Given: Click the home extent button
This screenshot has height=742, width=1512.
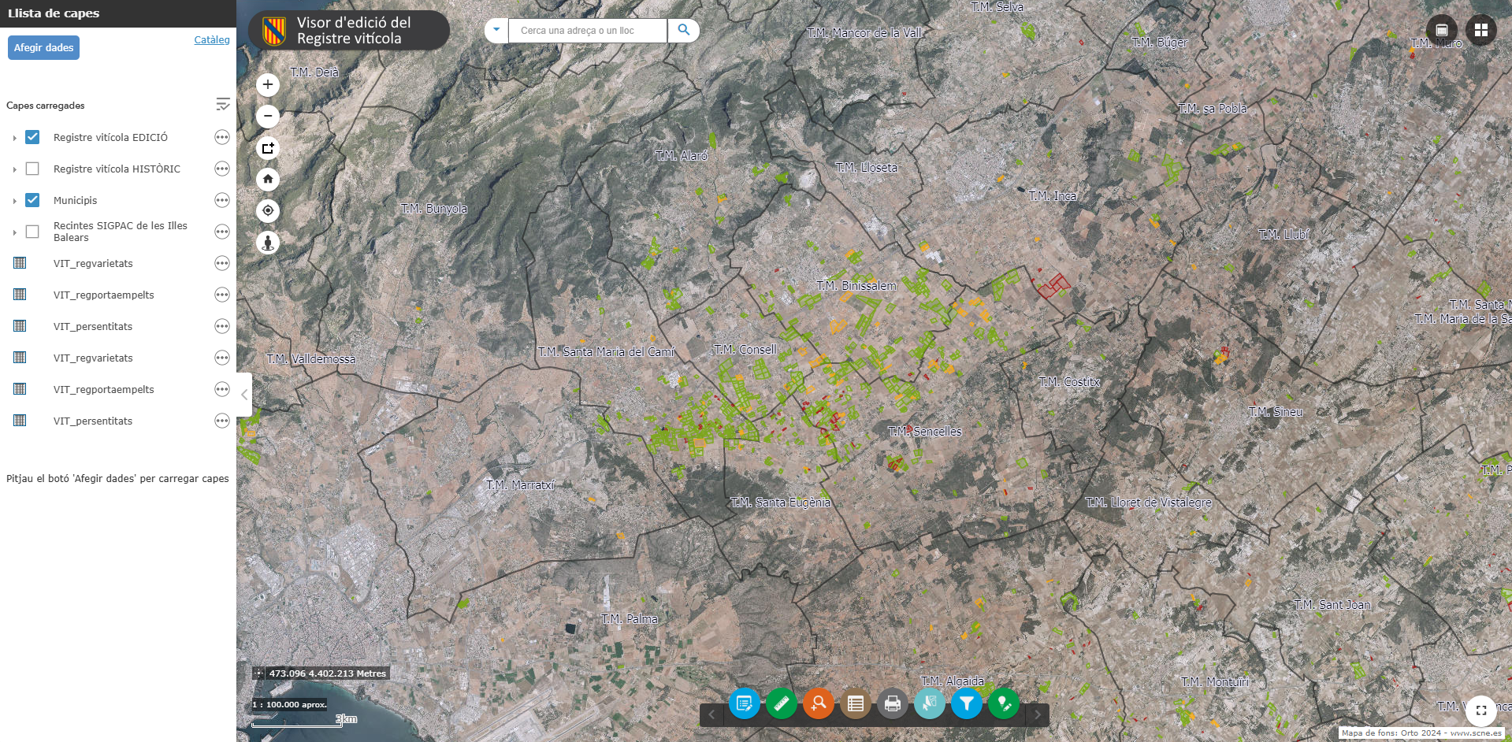Looking at the screenshot, I should pyautogui.click(x=268, y=180).
